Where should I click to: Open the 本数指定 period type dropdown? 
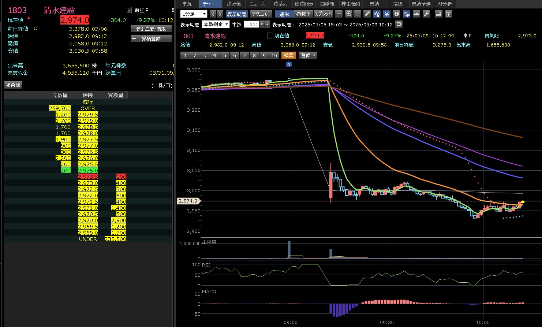[x=216, y=25]
